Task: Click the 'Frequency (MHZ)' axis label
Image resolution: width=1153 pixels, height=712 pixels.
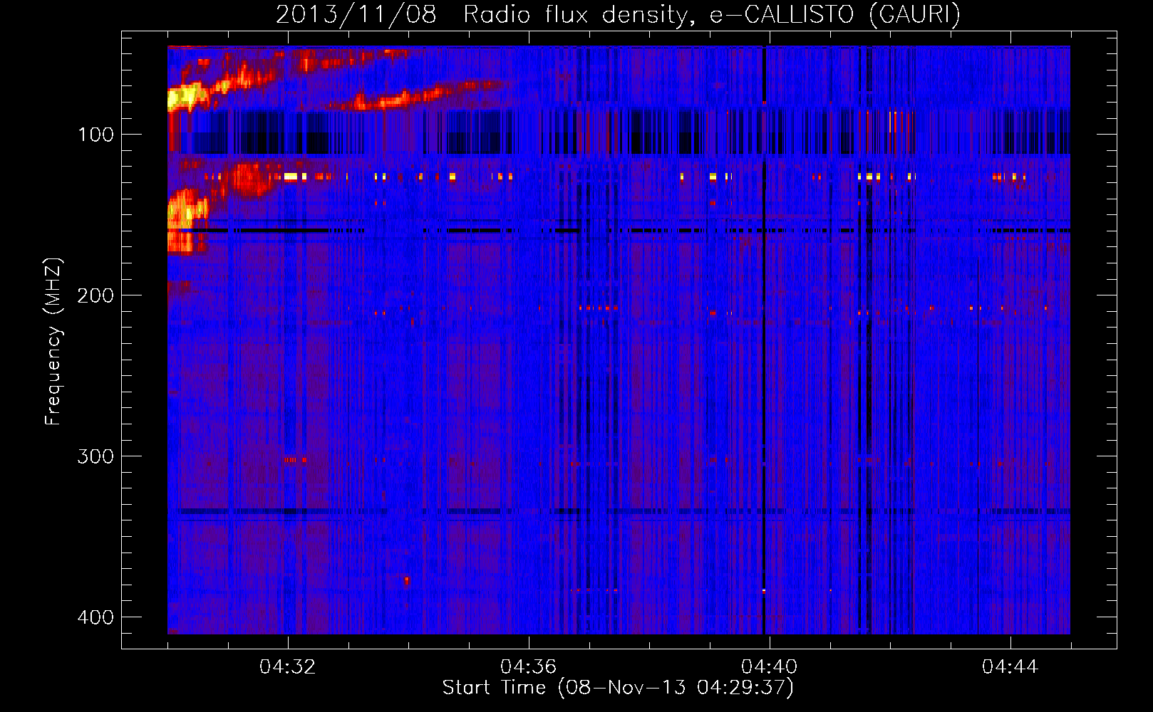Action: [53, 341]
